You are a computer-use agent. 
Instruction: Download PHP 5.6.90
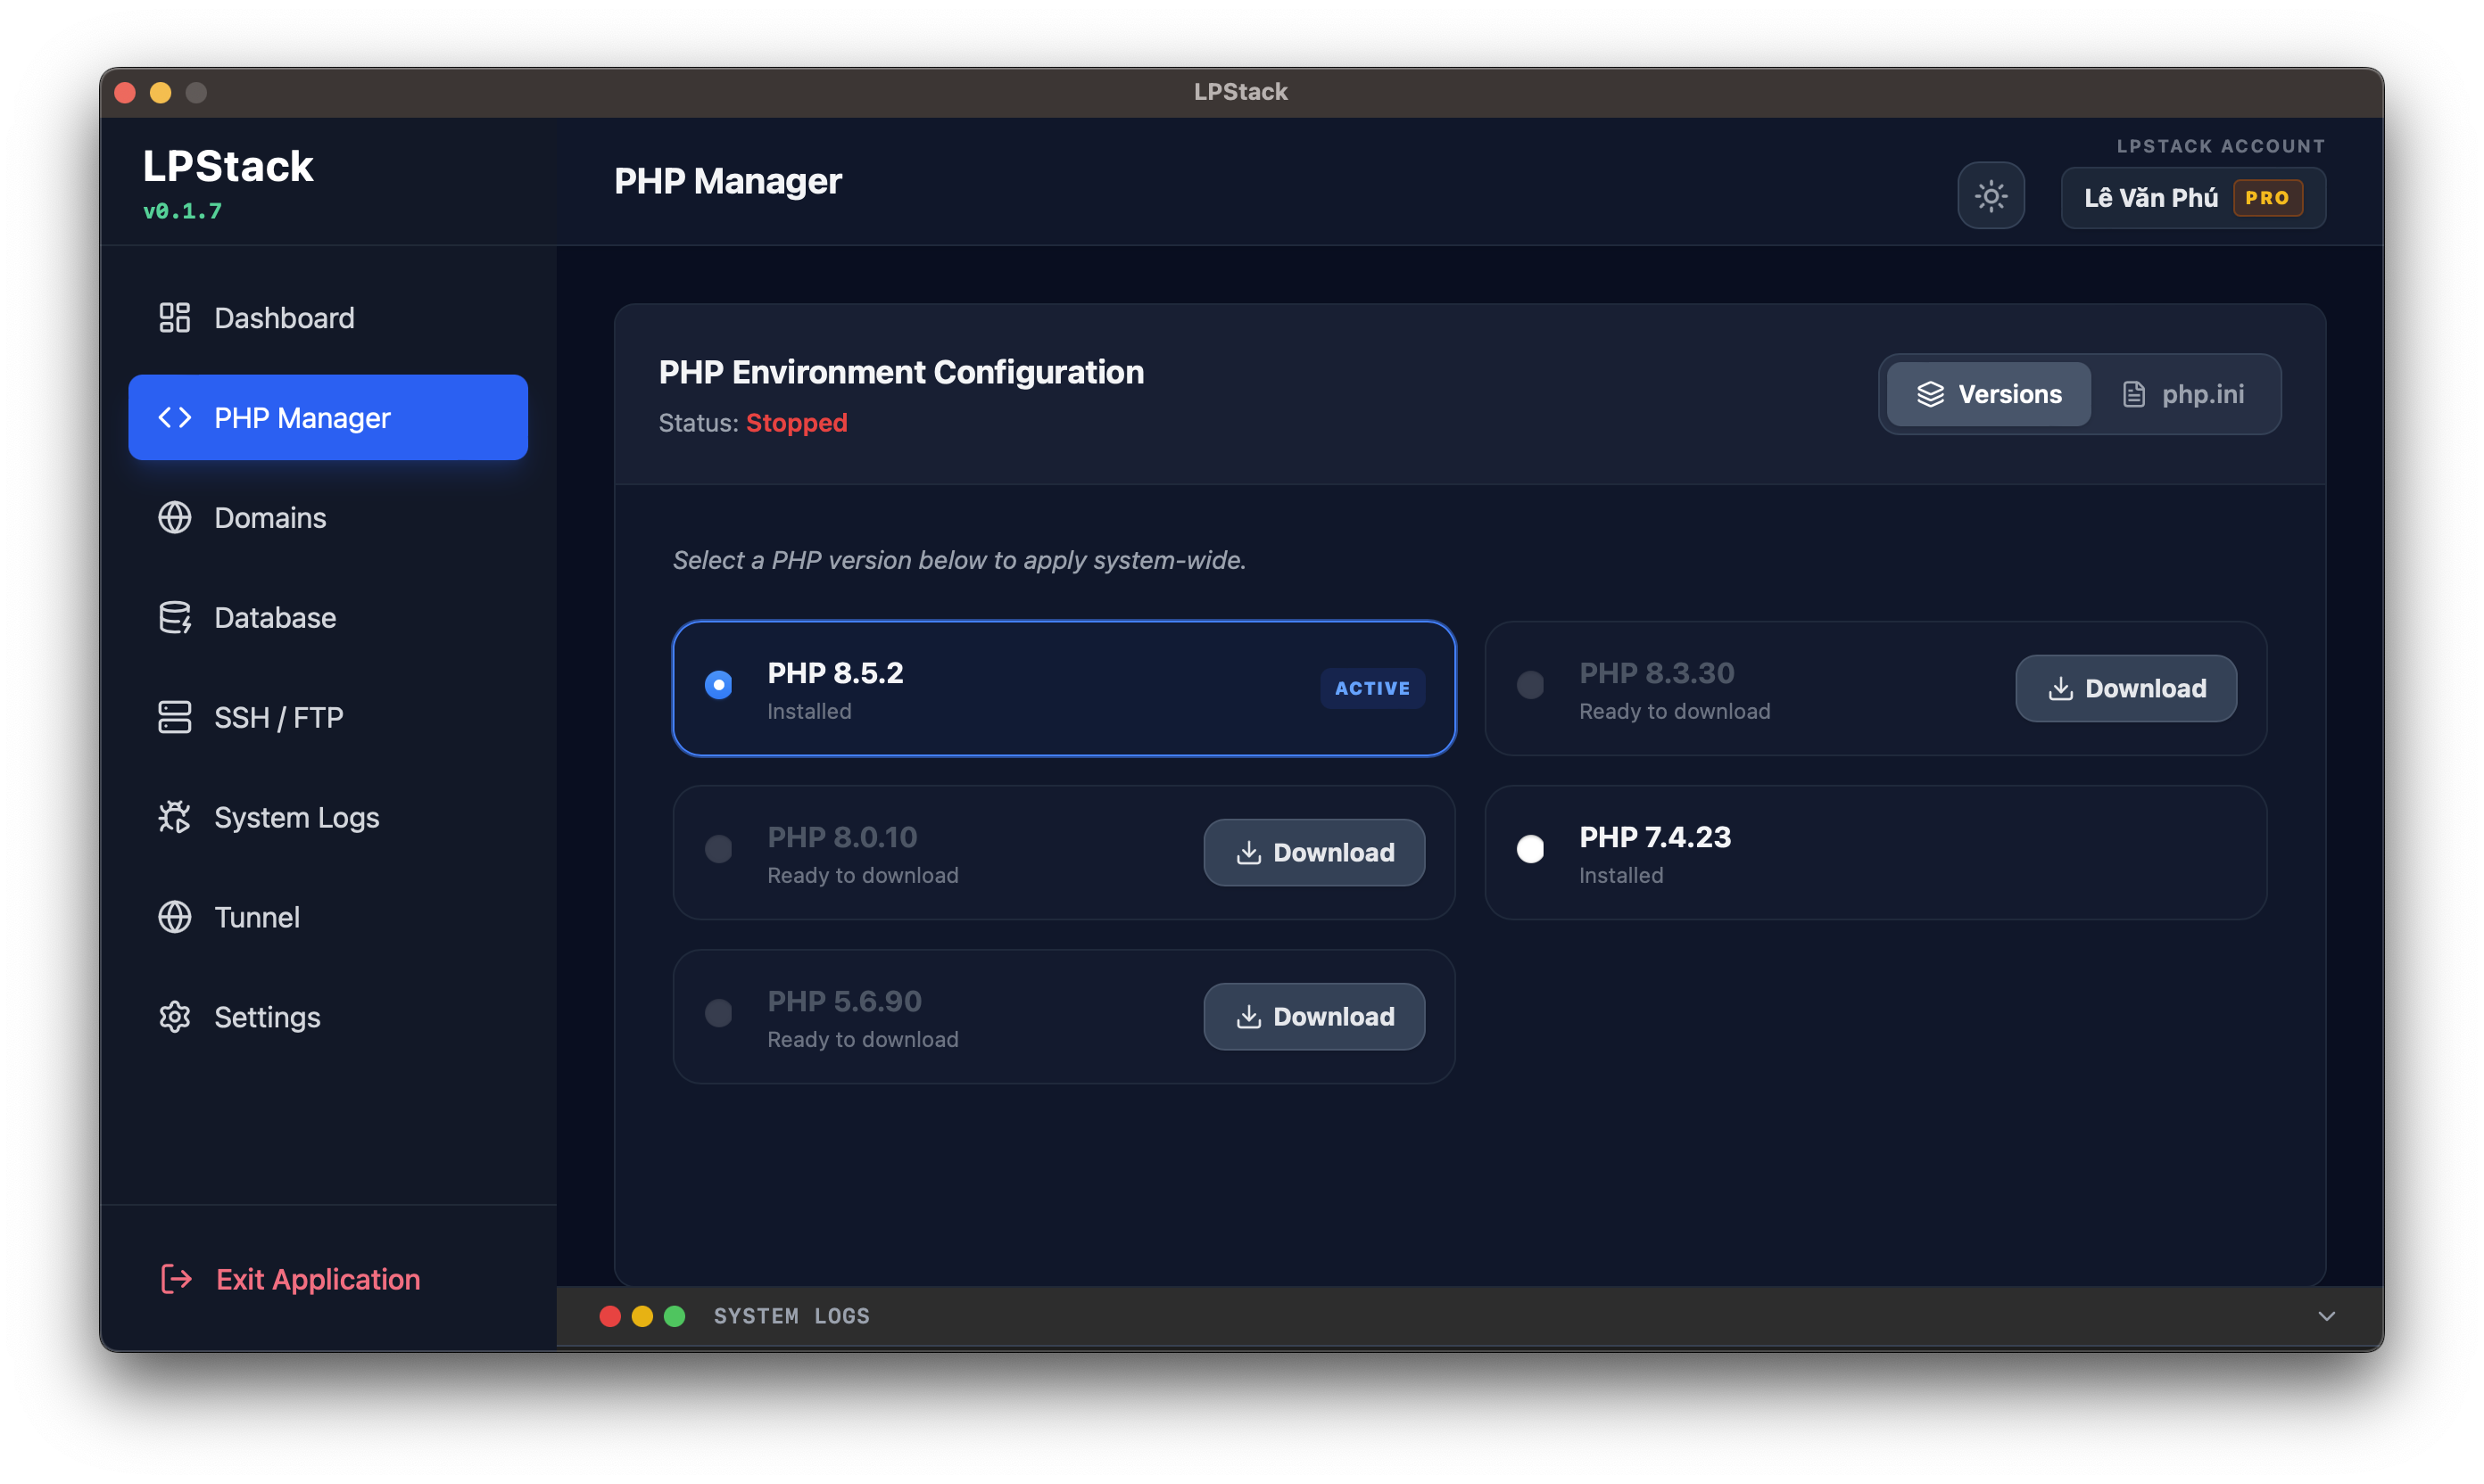1313,1016
